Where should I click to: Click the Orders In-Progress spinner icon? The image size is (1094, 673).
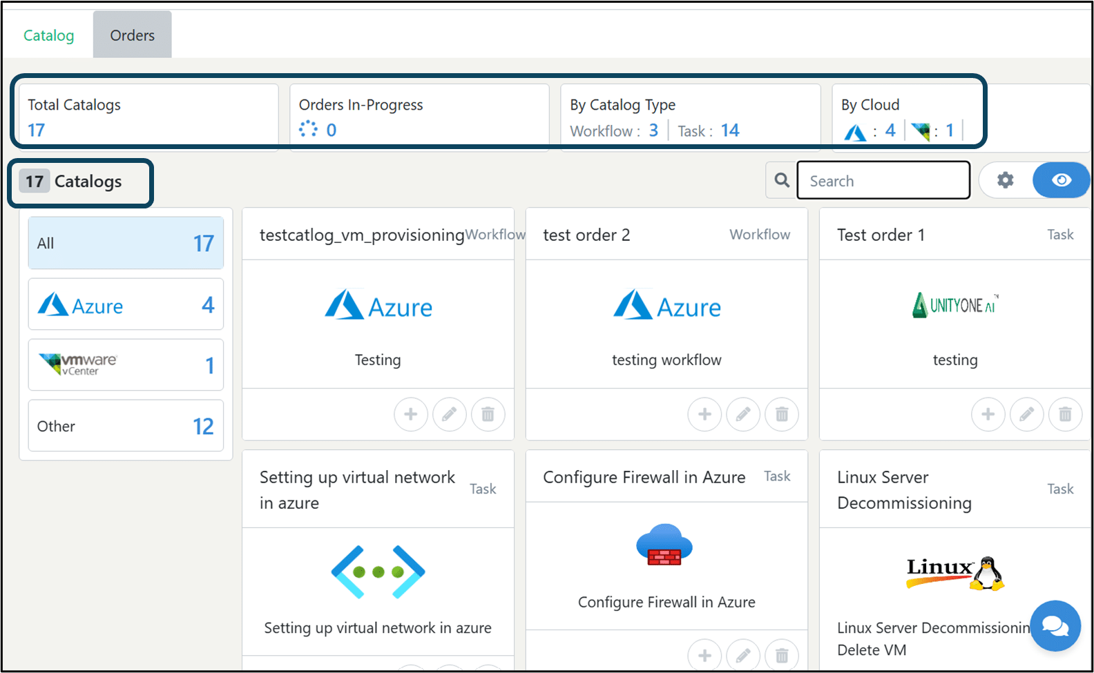[x=308, y=129]
